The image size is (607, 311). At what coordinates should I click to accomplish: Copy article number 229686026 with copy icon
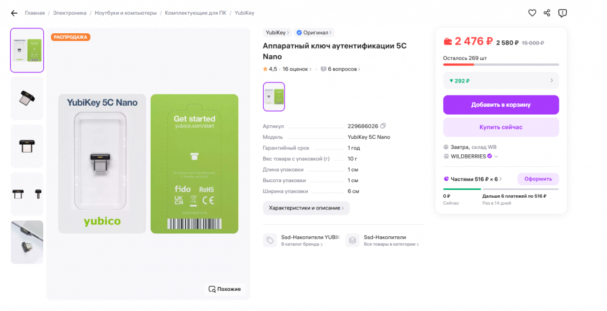pos(383,126)
